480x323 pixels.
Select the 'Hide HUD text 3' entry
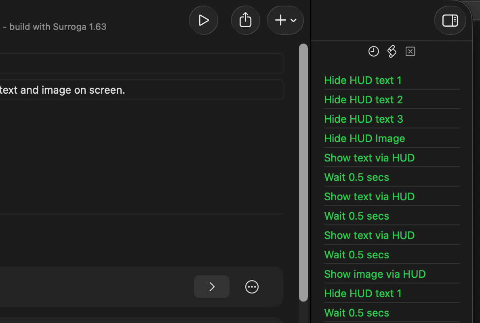363,119
